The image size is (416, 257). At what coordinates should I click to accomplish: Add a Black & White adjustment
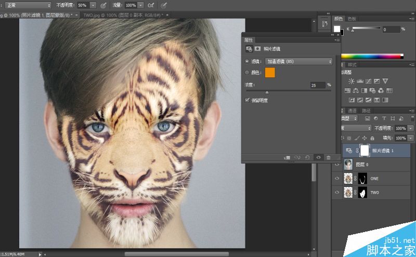click(365, 91)
